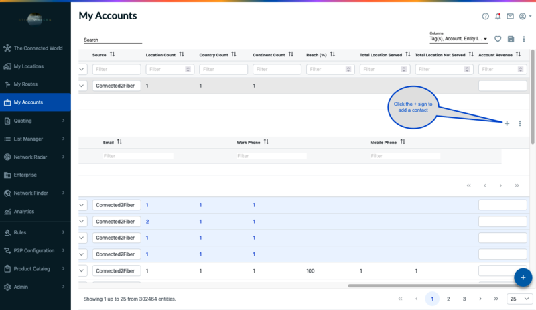Click the Search input field
Screen dimensions: 536x310
[x=113, y=40]
